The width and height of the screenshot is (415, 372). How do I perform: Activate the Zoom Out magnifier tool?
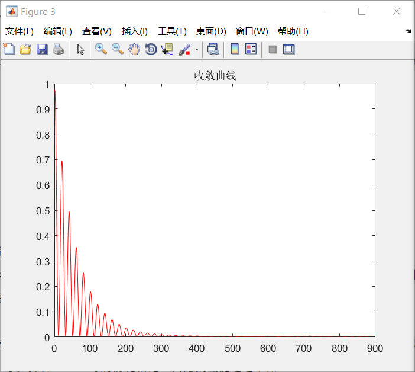pos(118,49)
